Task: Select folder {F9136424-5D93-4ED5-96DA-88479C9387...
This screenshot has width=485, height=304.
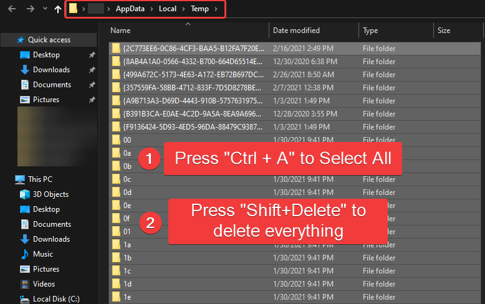Action: click(295, 127)
